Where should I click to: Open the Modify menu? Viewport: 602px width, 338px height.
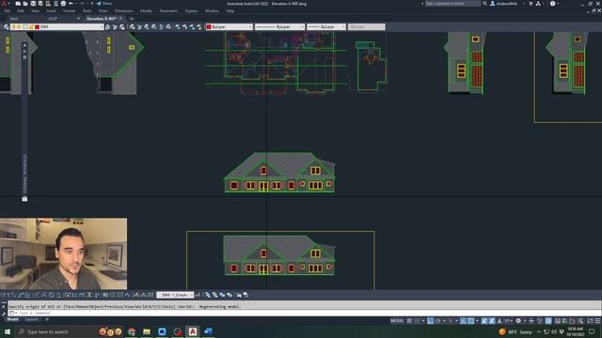point(147,11)
